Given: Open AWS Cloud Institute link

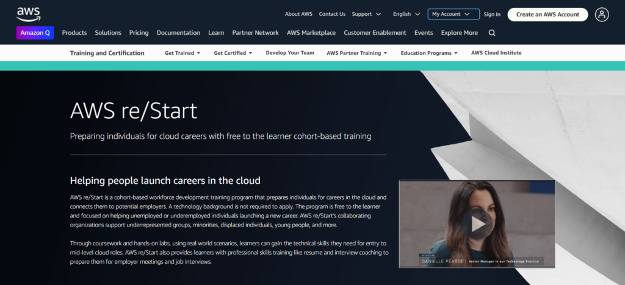Looking at the screenshot, I should point(496,52).
